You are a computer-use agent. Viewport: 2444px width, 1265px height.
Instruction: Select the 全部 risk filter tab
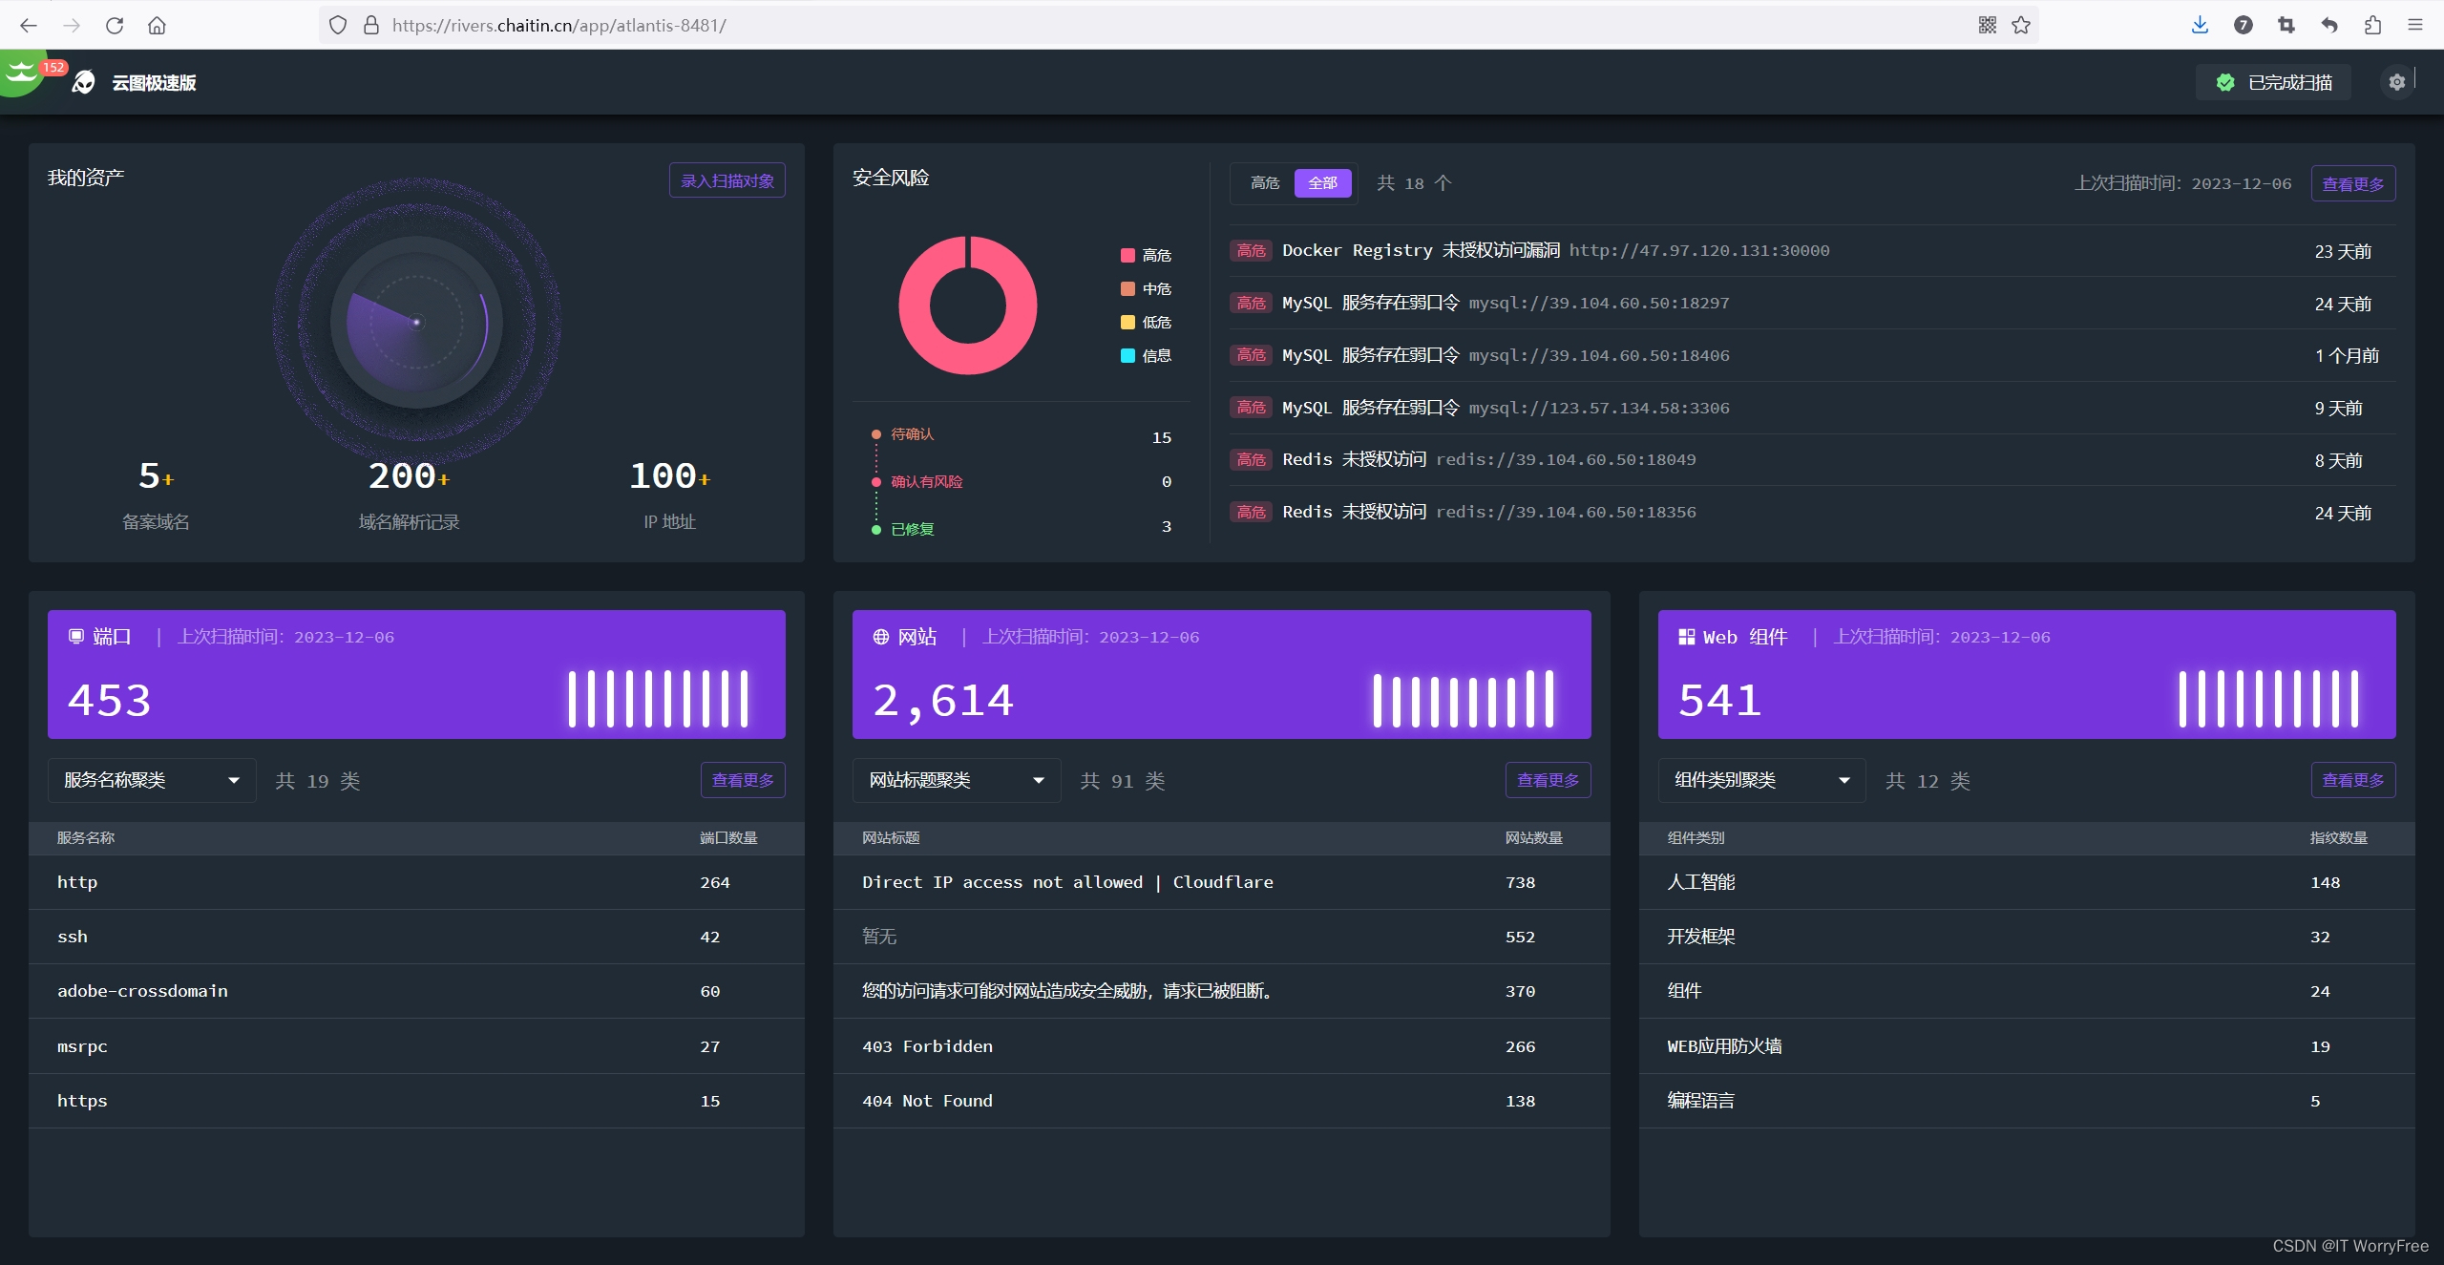(x=1323, y=183)
